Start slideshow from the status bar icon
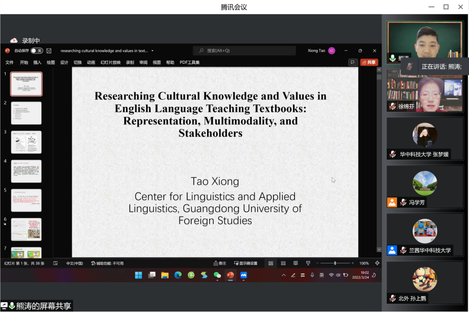This screenshot has height=312, width=469. click(308, 263)
